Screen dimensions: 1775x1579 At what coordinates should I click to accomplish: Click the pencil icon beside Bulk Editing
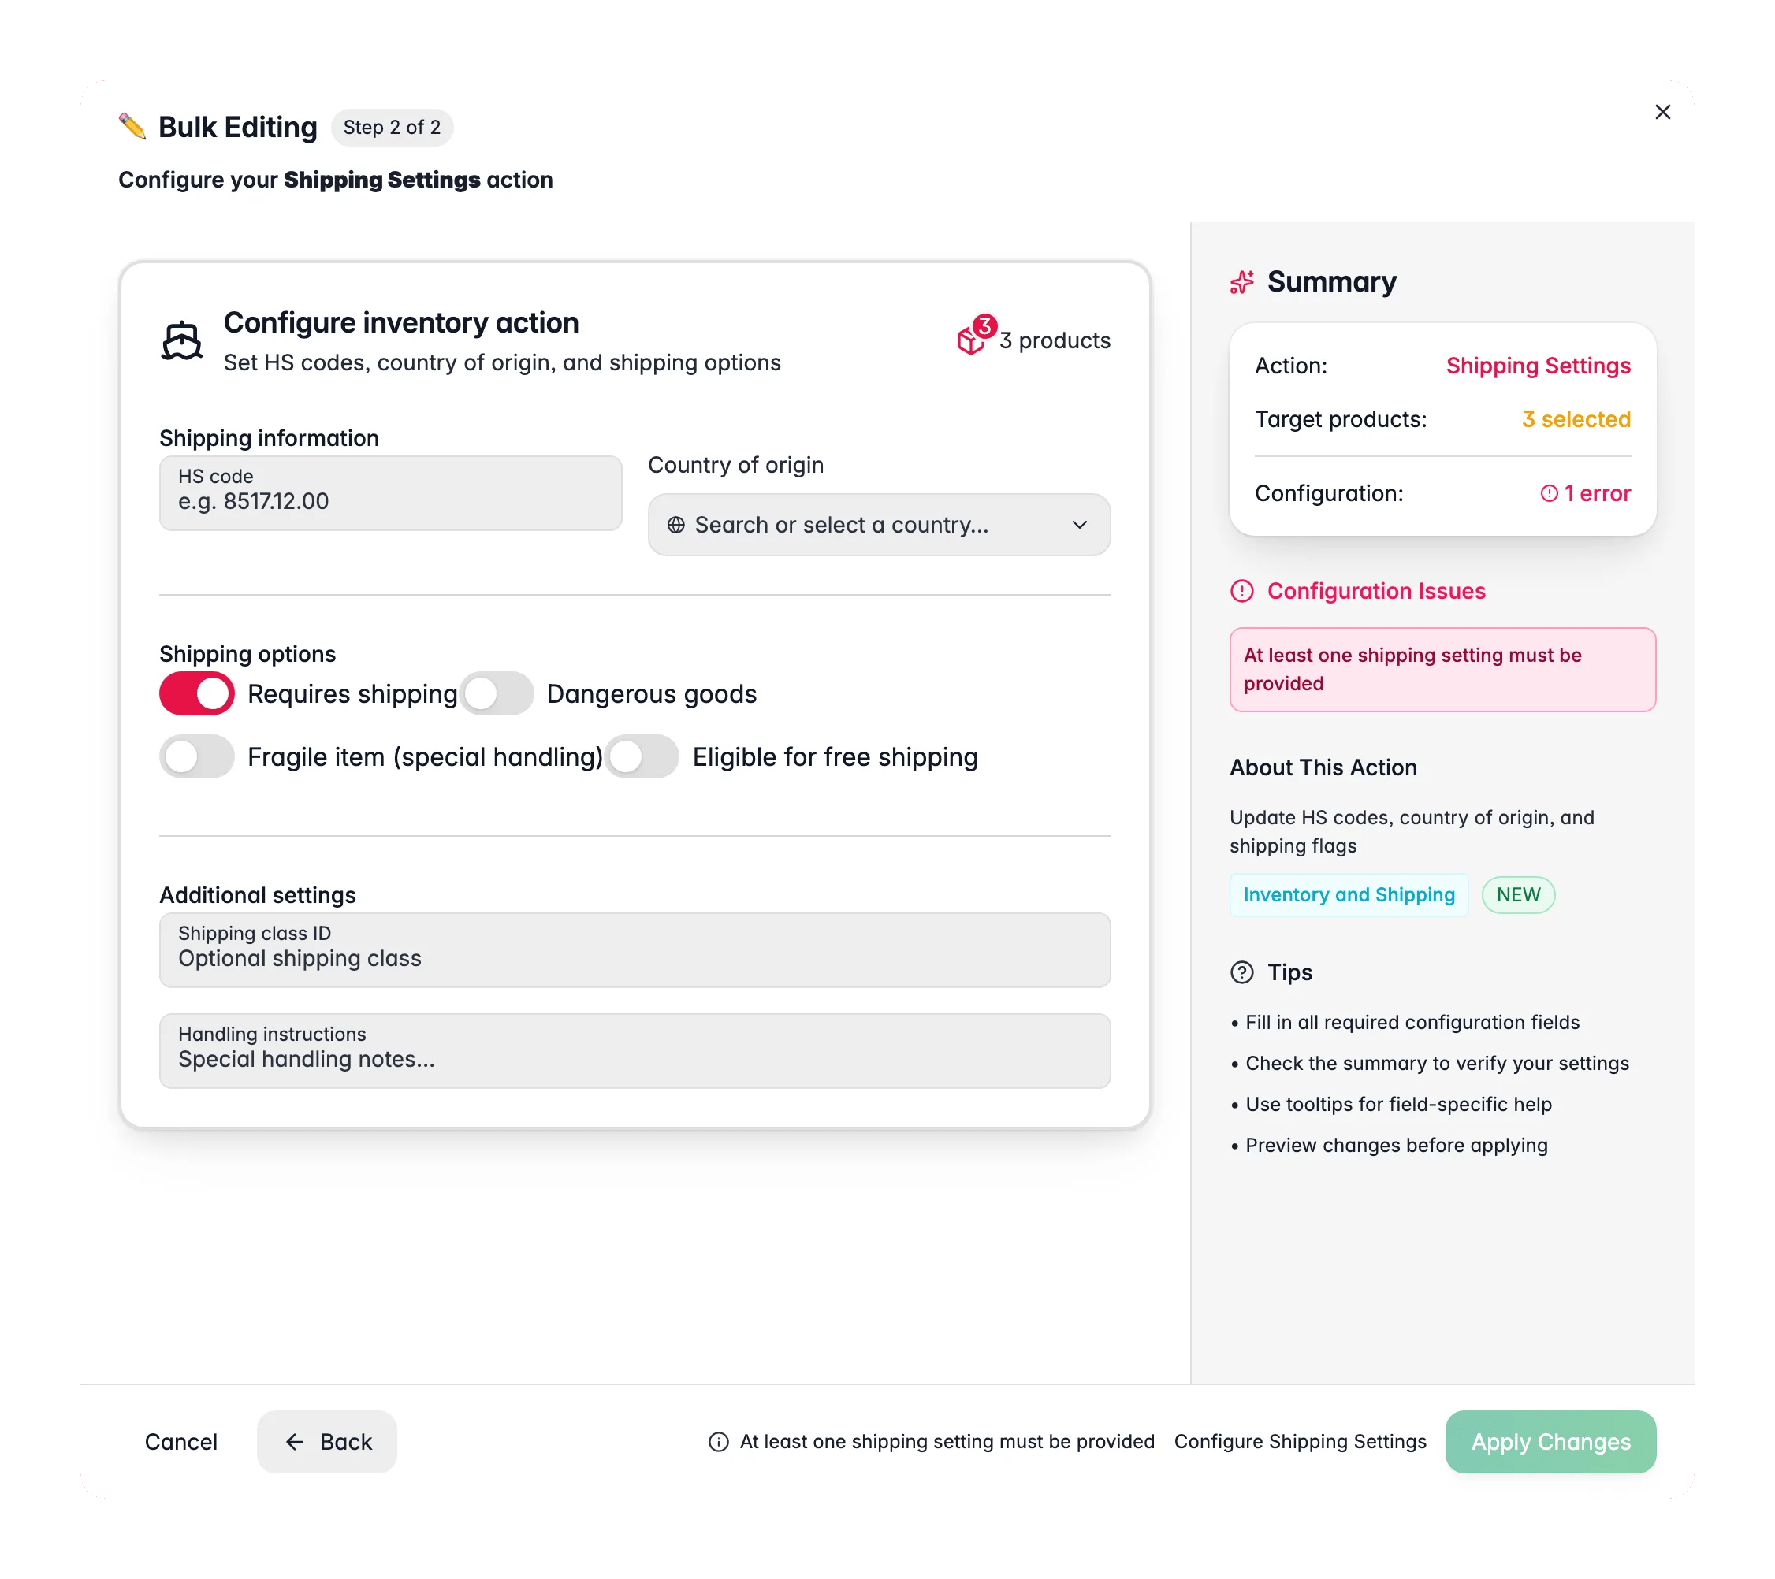[x=132, y=127]
